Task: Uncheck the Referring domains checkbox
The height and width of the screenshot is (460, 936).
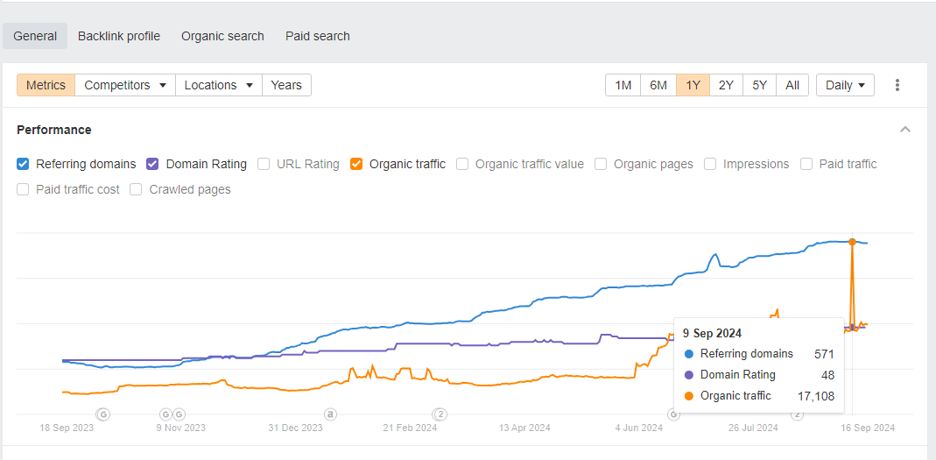Action: point(24,164)
